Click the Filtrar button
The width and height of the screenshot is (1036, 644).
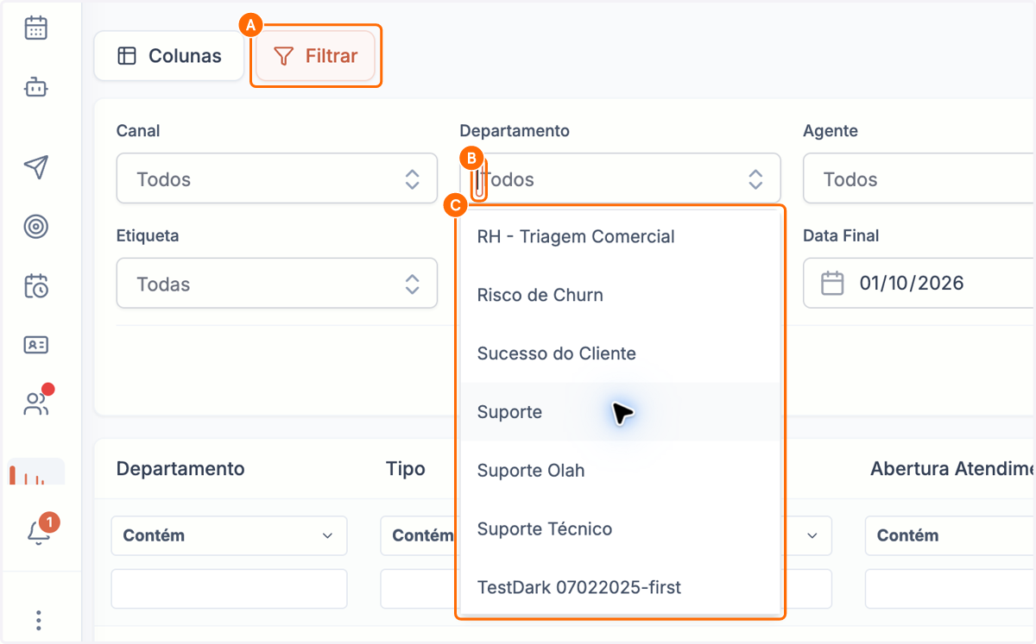point(315,56)
